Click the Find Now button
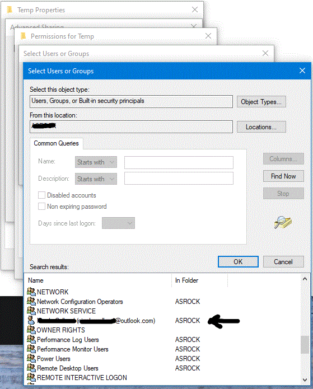The image size is (313, 389). (x=283, y=176)
